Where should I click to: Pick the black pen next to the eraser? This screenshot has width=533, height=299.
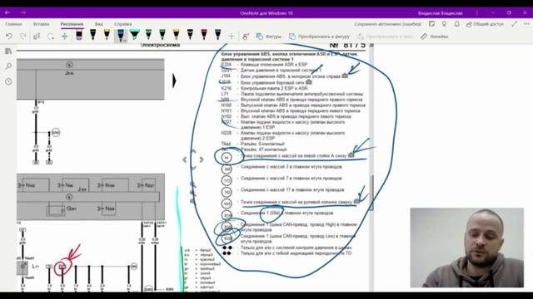pos(92,35)
